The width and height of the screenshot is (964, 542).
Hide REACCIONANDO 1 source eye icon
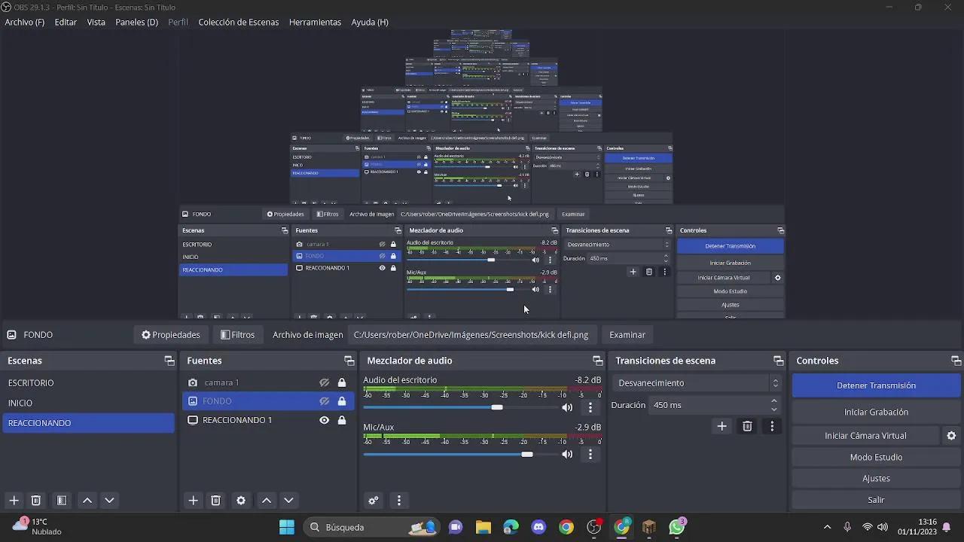click(324, 420)
